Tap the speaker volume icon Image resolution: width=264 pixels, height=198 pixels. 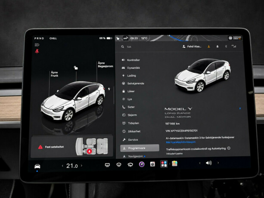(208, 163)
